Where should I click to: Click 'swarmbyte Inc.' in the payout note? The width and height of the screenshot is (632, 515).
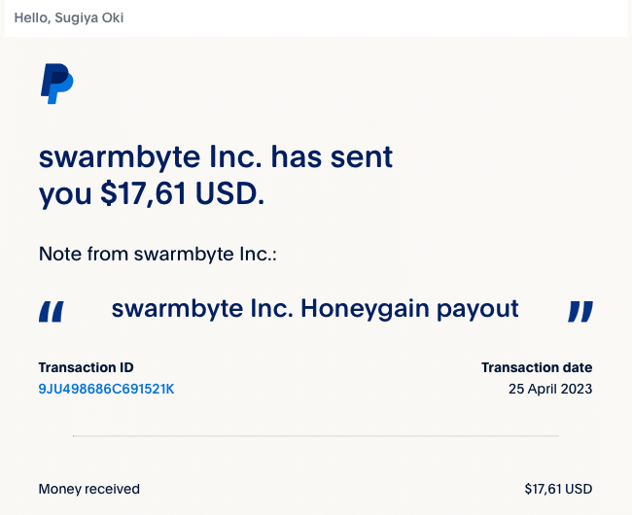point(202,309)
